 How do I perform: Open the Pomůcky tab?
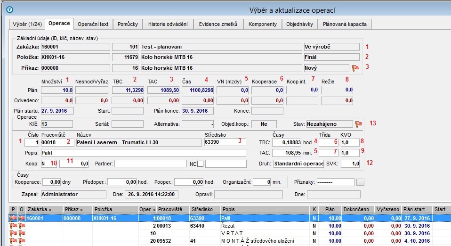click(128, 24)
